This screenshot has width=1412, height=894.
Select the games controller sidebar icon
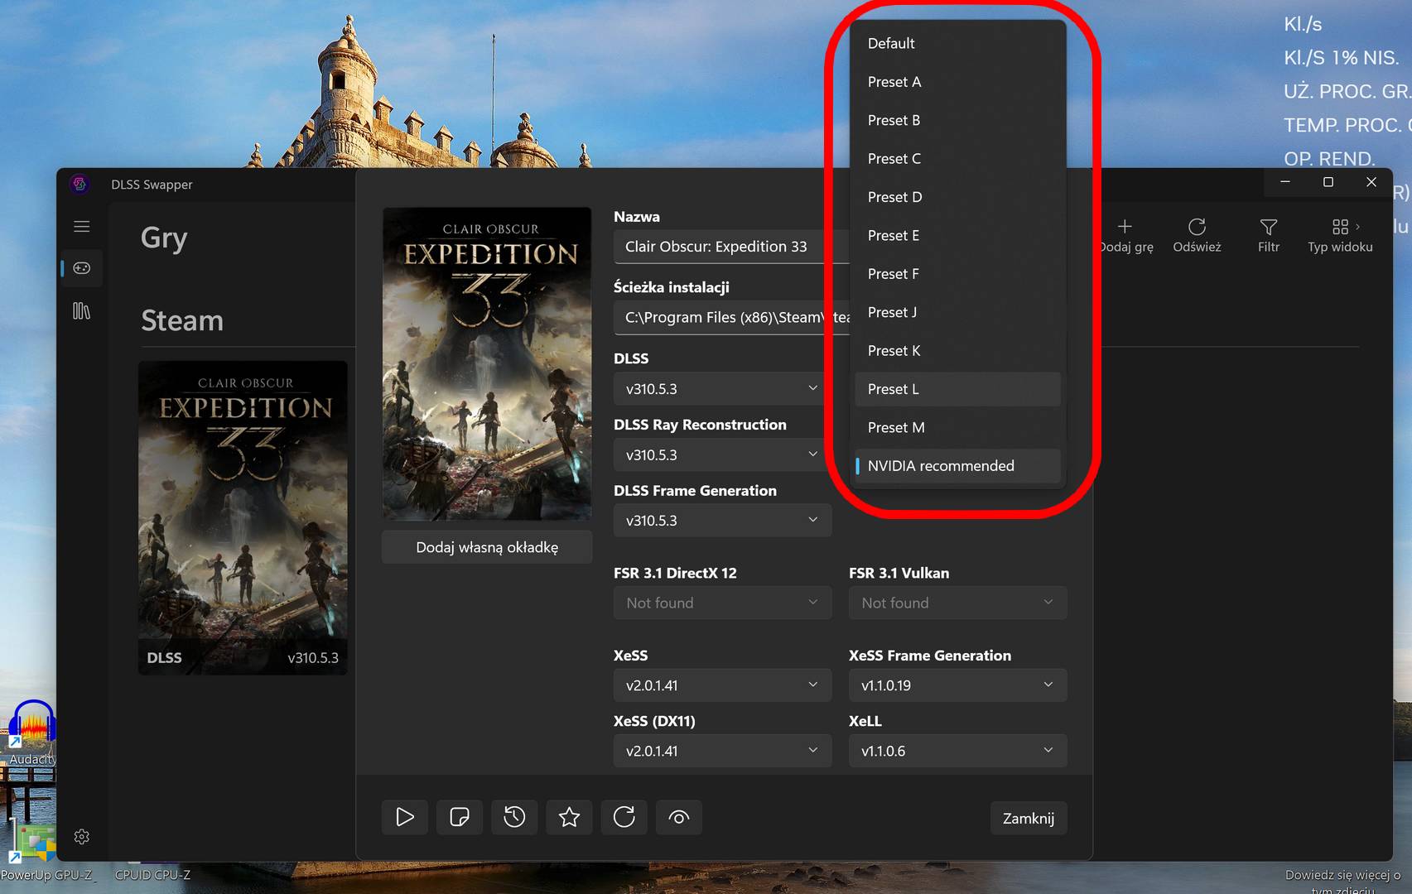coord(81,268)
